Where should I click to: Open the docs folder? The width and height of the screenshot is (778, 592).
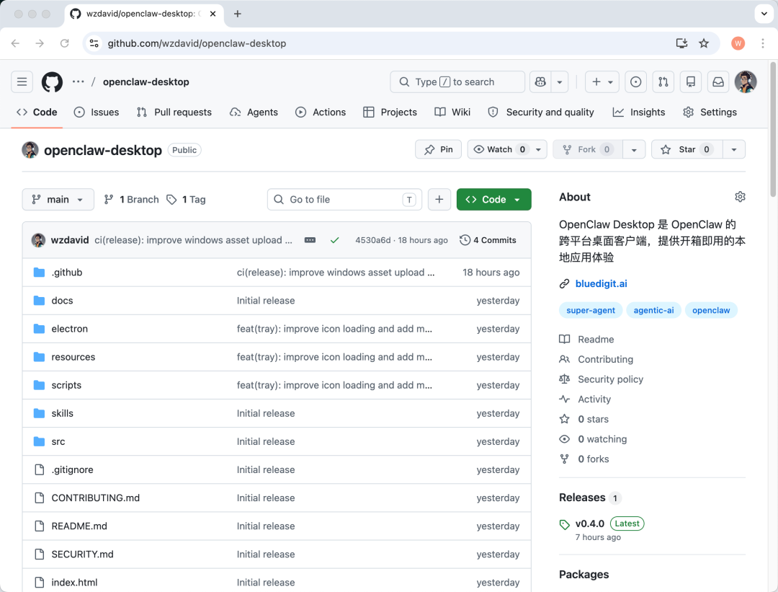click(x=62, y=301)
